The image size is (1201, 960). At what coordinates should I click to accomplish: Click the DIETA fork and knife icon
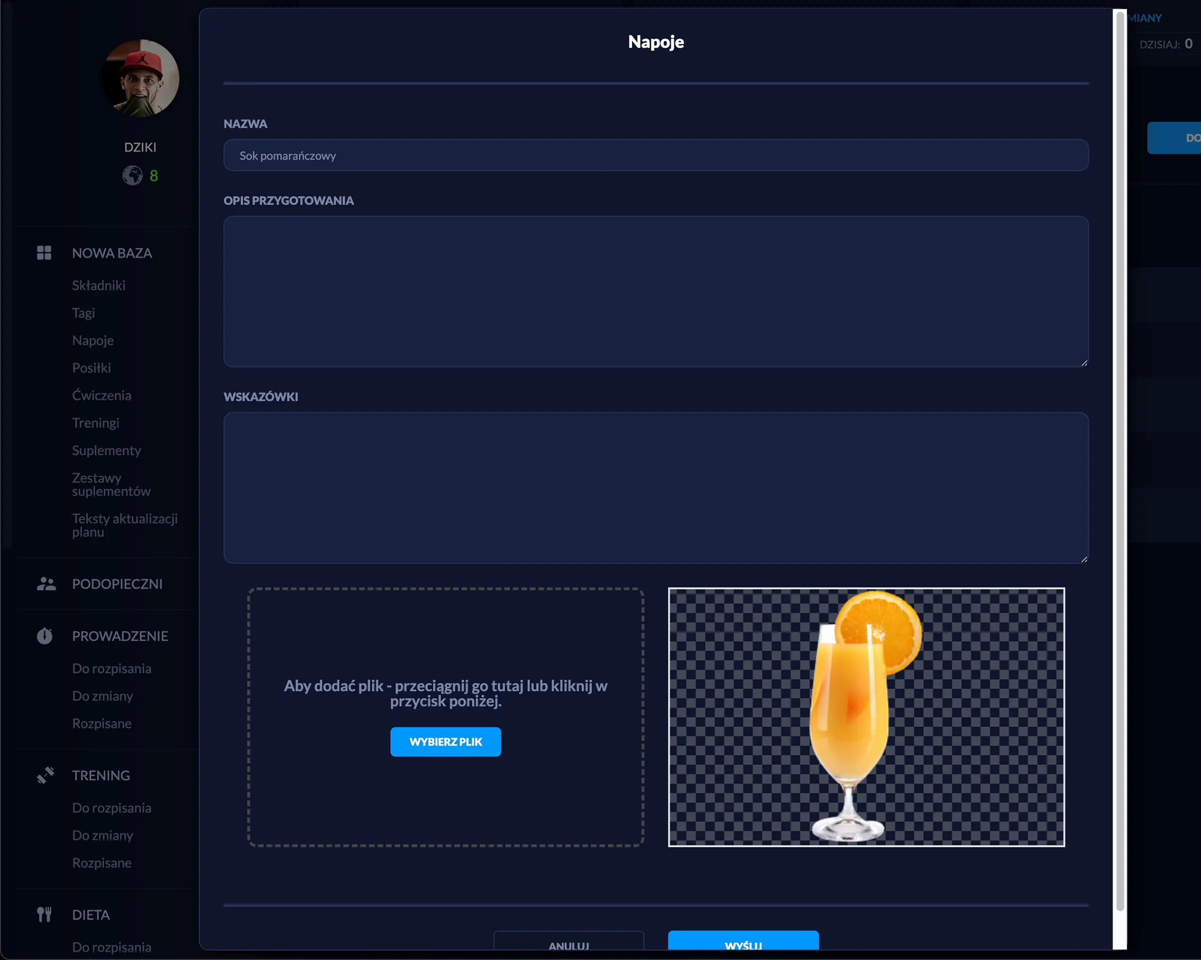tap(44, 914)
